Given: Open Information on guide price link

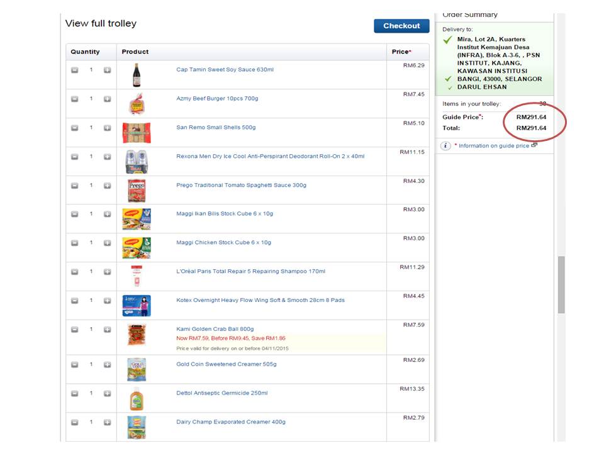Looking at the screenshot, I should (x=494, y=146).
